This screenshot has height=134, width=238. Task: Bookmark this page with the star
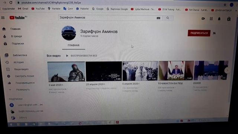pyautogui.click(x=225, y=5)
